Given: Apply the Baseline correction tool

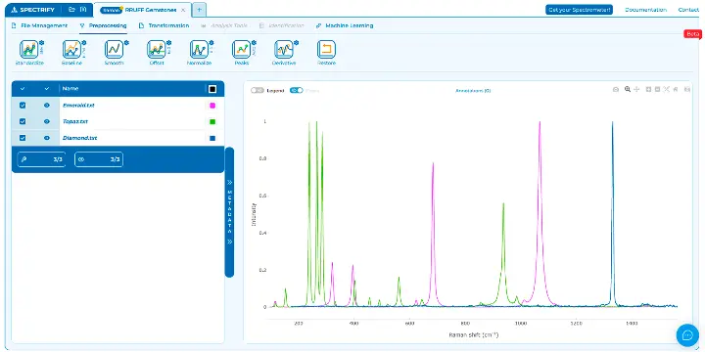Looking at the screenshot, I should (71, 50).
